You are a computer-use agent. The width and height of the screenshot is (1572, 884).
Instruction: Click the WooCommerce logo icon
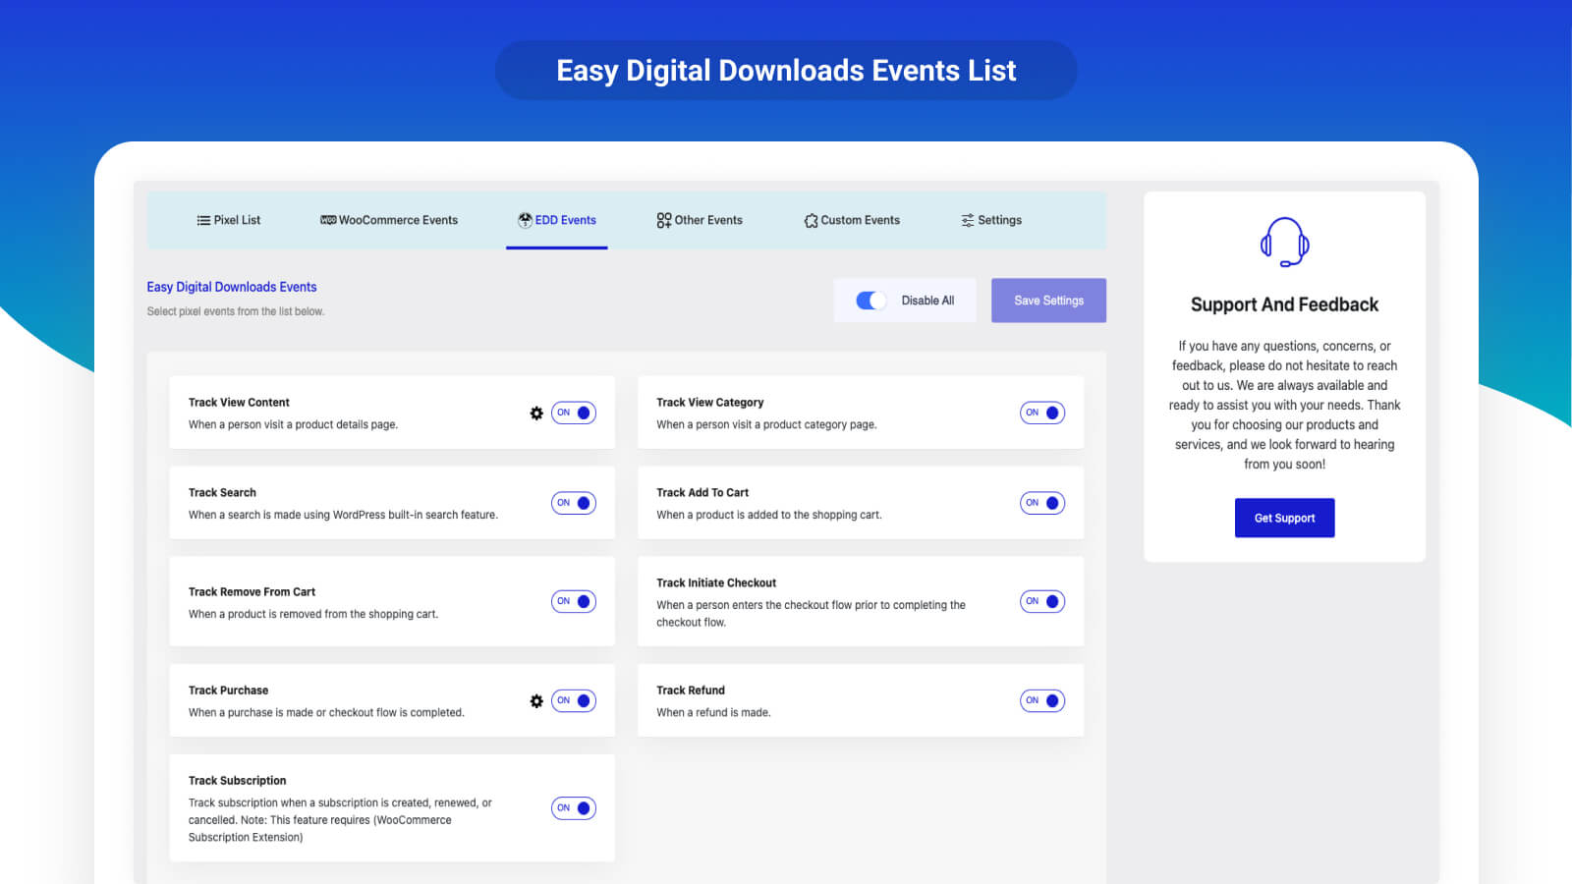328,221
